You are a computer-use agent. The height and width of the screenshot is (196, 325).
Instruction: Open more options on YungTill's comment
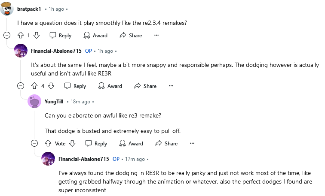pos(192,143)
